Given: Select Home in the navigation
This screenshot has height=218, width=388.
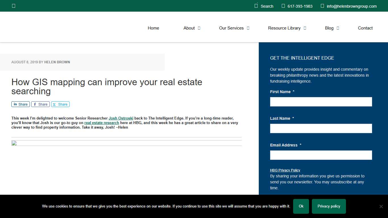Looking at the screenshot, I should 153,28.
